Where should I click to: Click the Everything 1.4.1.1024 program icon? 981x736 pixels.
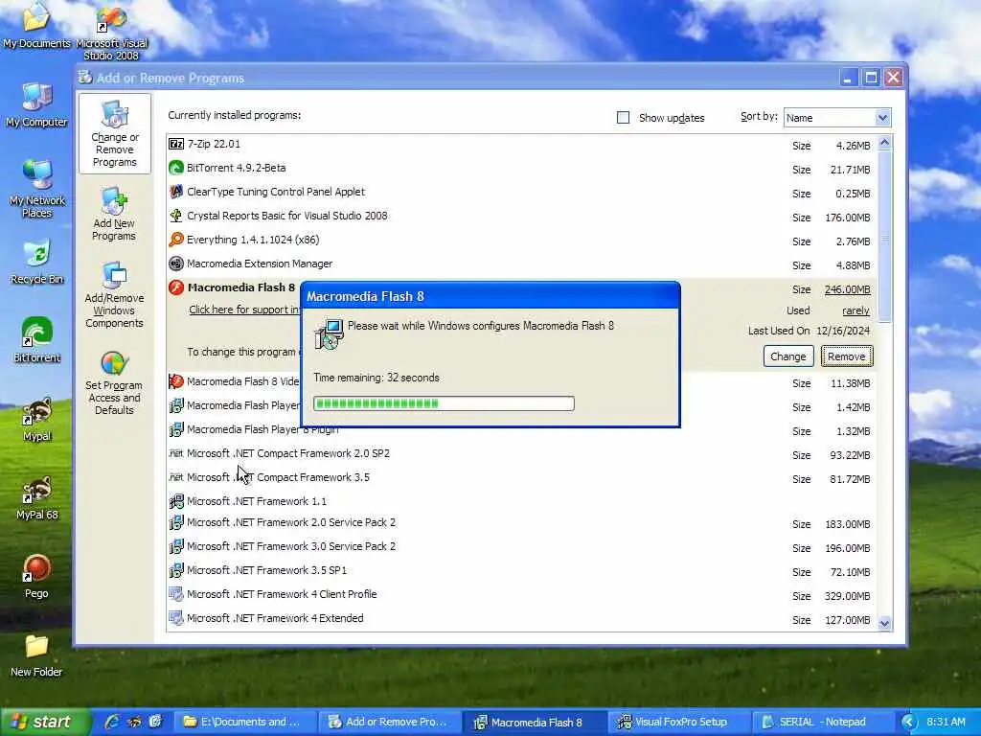click(176, 240)
